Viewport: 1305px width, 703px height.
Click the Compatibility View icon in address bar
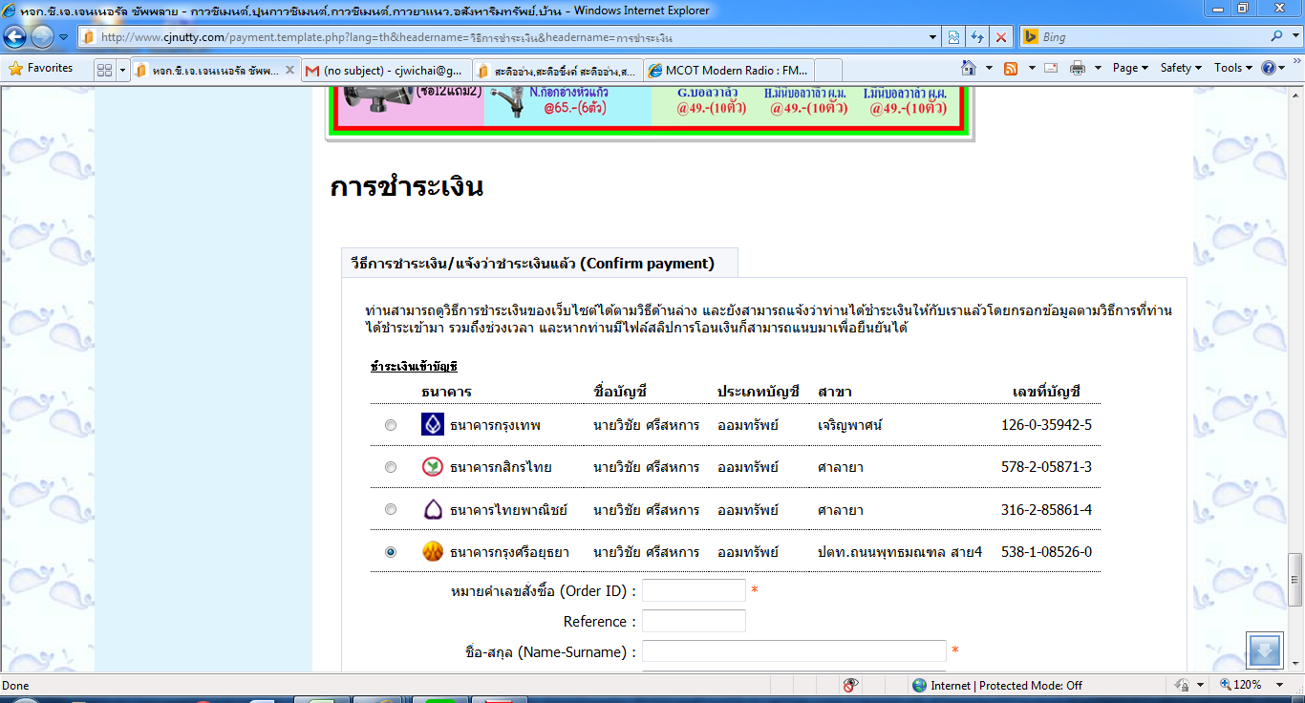tap(953, 37)
